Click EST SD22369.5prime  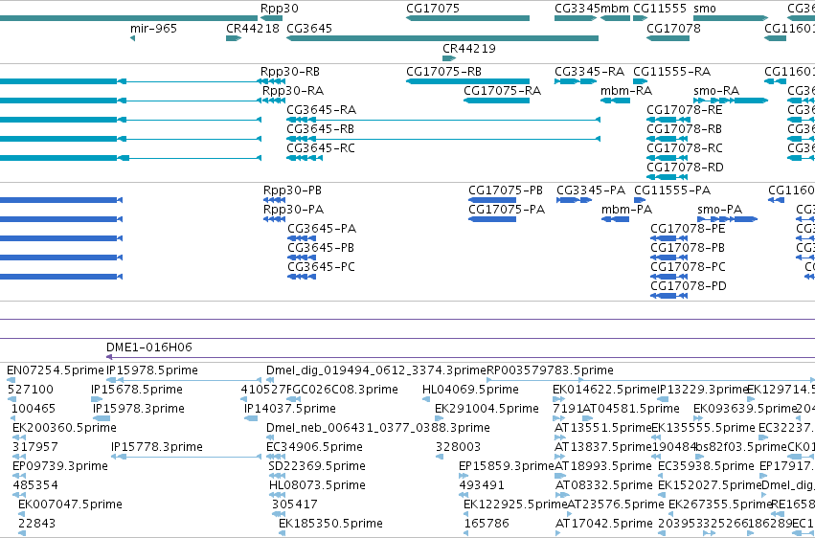[317, 467]
